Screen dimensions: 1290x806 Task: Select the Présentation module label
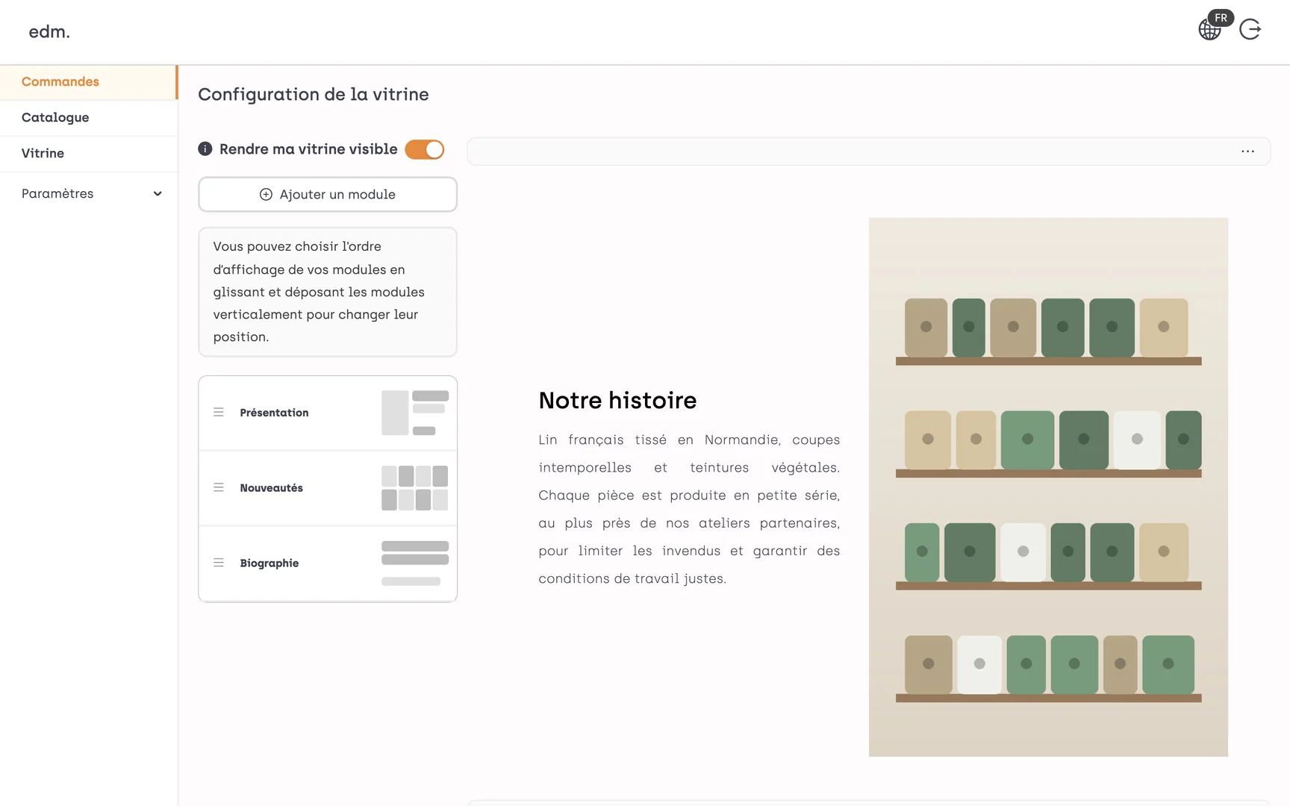(x=274, y=413)
